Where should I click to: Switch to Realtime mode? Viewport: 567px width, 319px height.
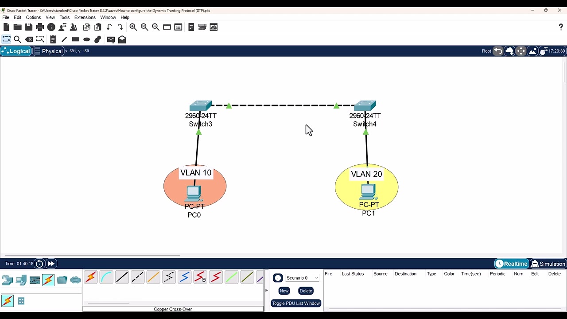click(512, 264)
